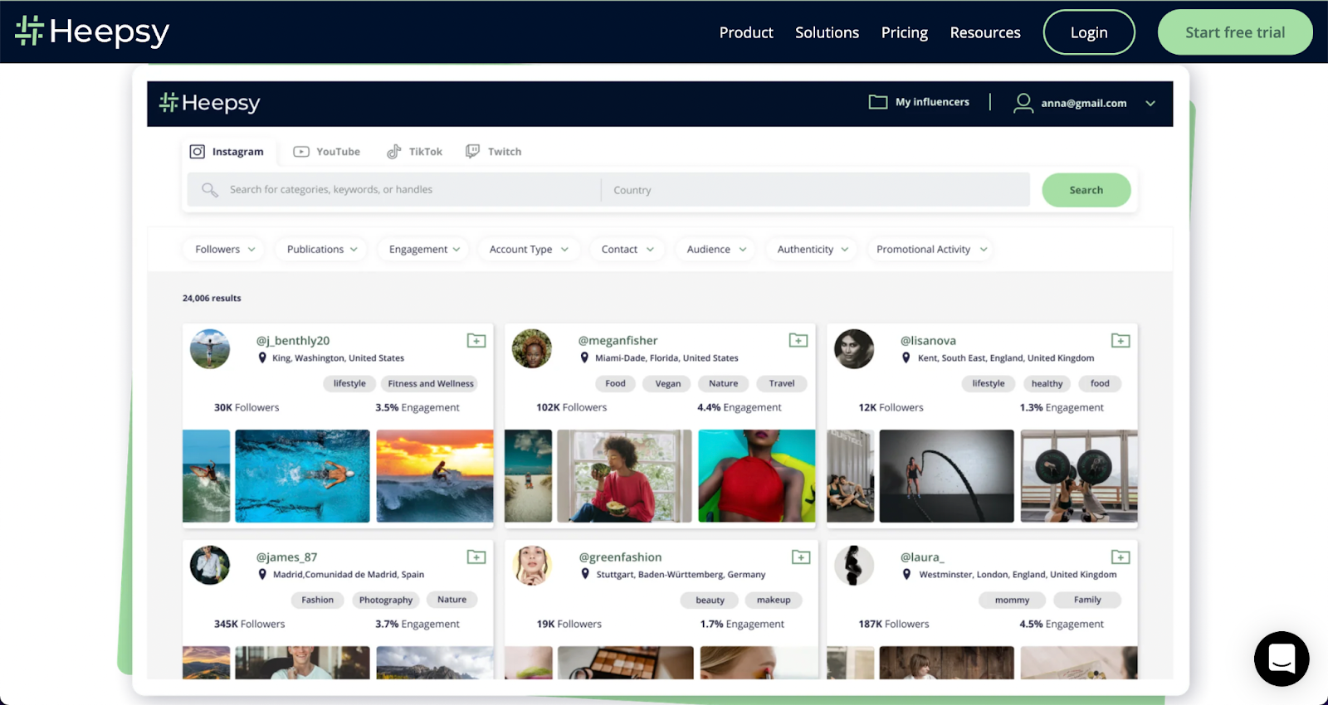Image resolution: width=1328 pixels, height=705 pixels.
Task: Expand the Followers filter
Action: point(224,249)
